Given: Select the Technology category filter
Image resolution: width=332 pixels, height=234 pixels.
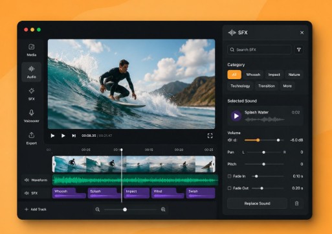Looking at the screenshot, I should [x=240, y=86].
